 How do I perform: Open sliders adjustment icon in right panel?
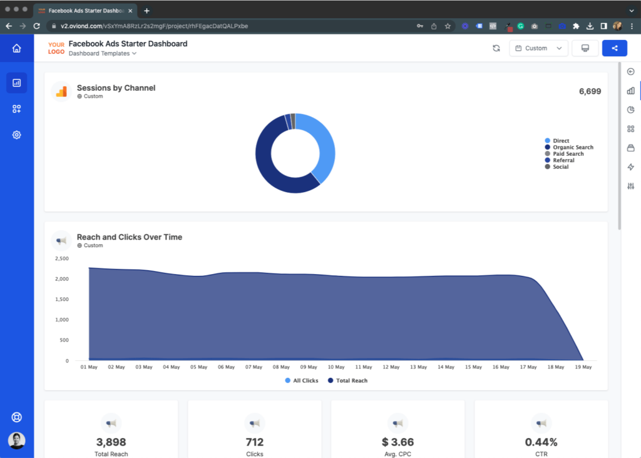point(631,186)
